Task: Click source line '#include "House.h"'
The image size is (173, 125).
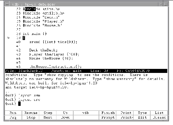Action: (x=43, y=26)
